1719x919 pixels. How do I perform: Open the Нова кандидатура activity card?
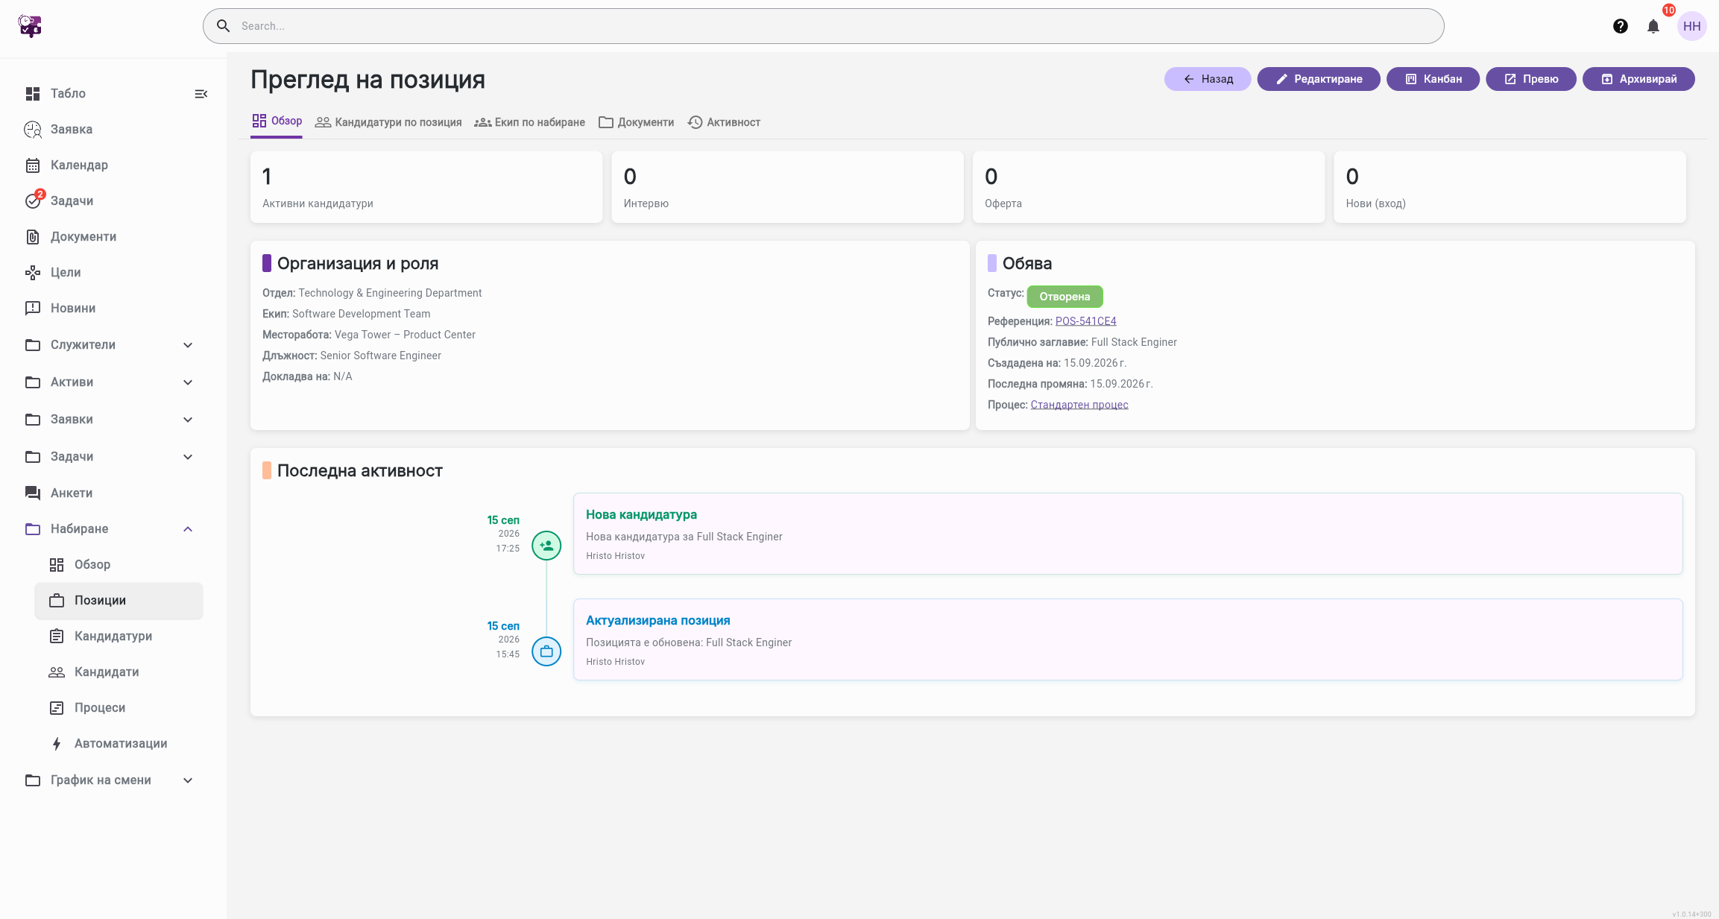[1128, 534]
